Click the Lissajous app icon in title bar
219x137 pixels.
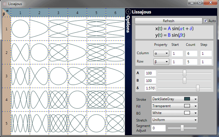tap(4, 4)
